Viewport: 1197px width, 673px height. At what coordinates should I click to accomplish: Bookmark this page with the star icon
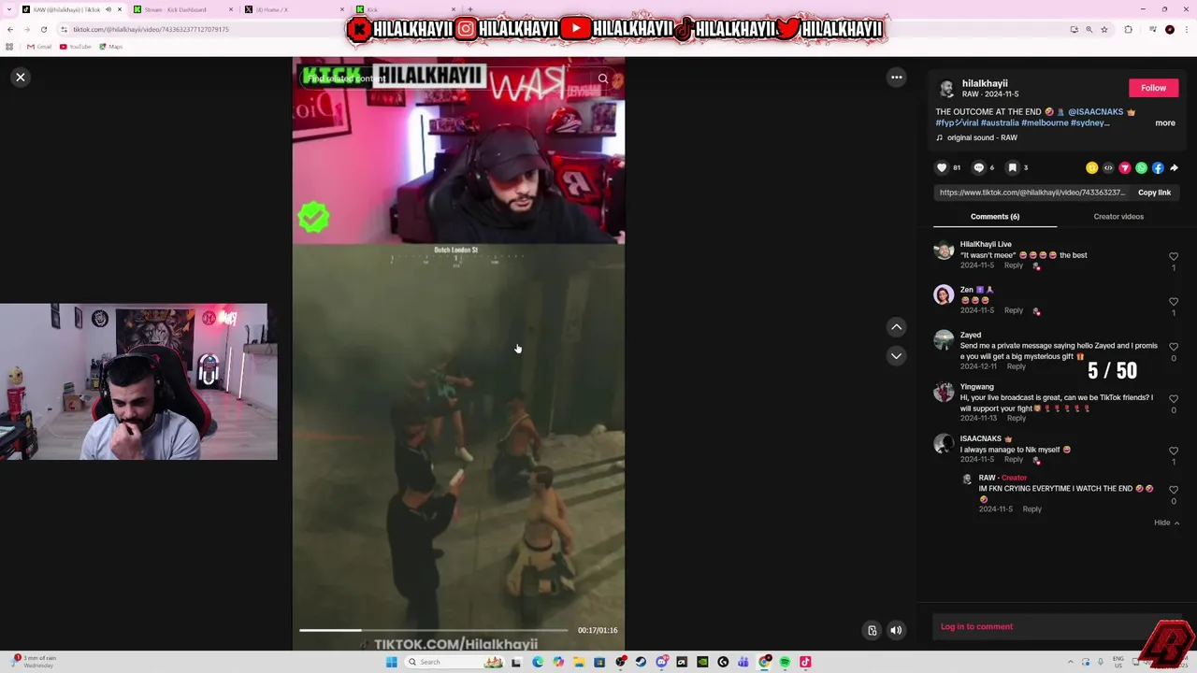pos(1104,29)
